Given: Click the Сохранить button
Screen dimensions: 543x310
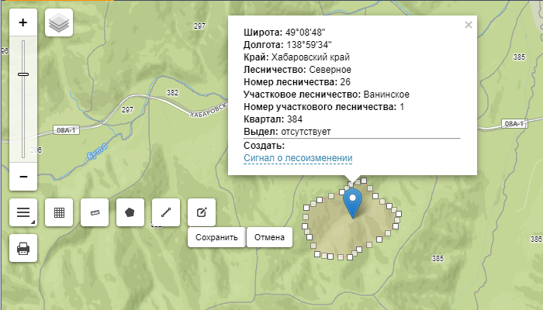Looking at the screenshot, I should click(216, 237).
